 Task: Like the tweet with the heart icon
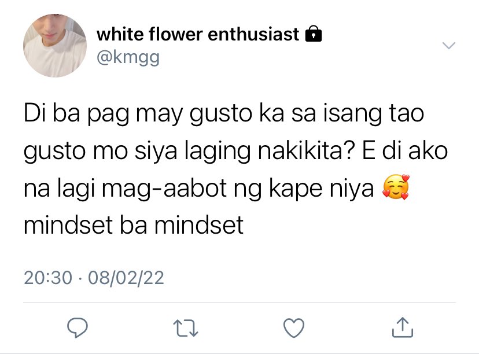click(294, 328)
